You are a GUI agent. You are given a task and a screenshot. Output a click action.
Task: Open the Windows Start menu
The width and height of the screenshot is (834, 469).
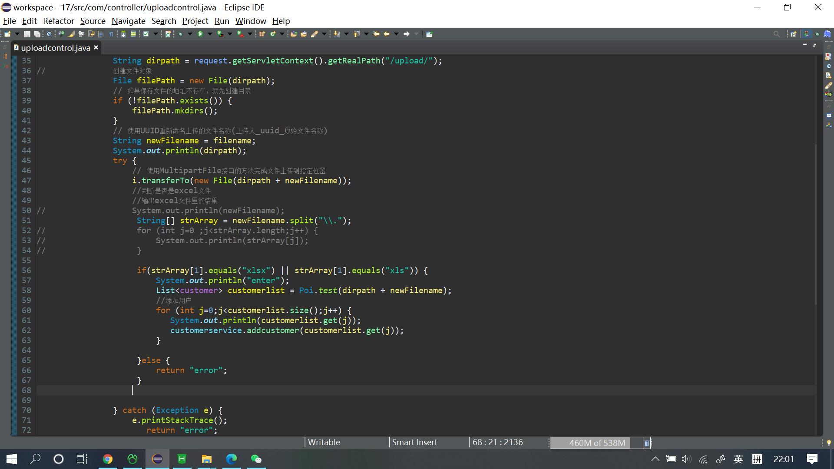click(x=12, y=459)
